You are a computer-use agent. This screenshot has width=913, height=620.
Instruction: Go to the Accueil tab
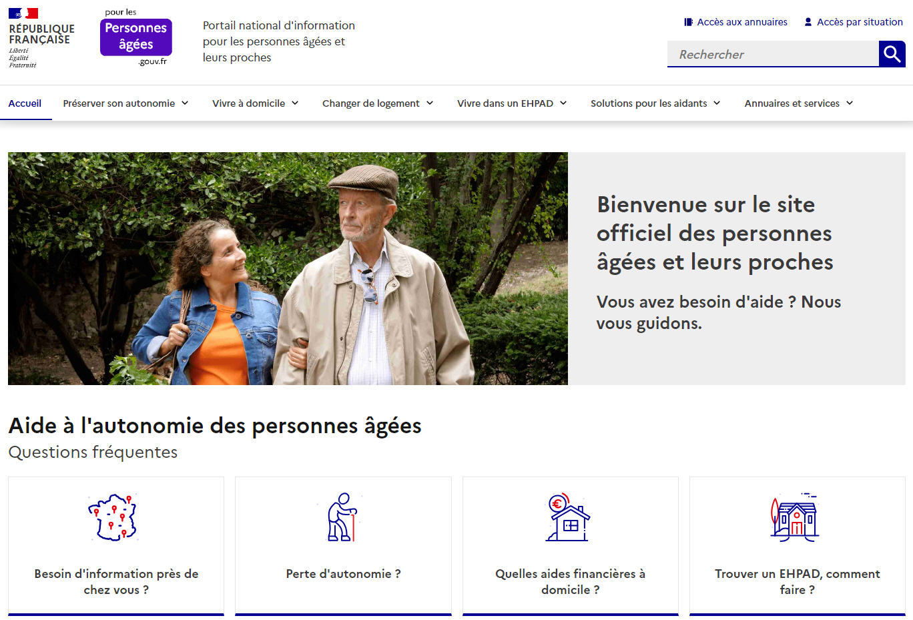pyautogui.click(x=25, y=103)
